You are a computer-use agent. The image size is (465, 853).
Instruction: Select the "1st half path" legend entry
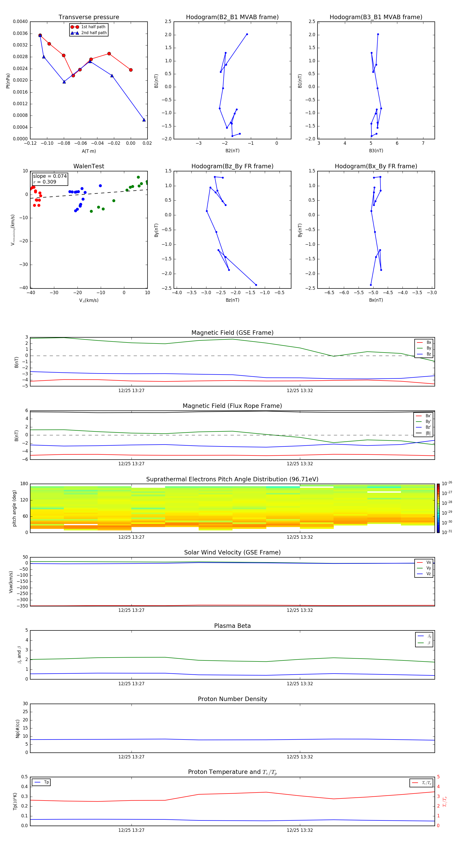(x=88, y=27)
